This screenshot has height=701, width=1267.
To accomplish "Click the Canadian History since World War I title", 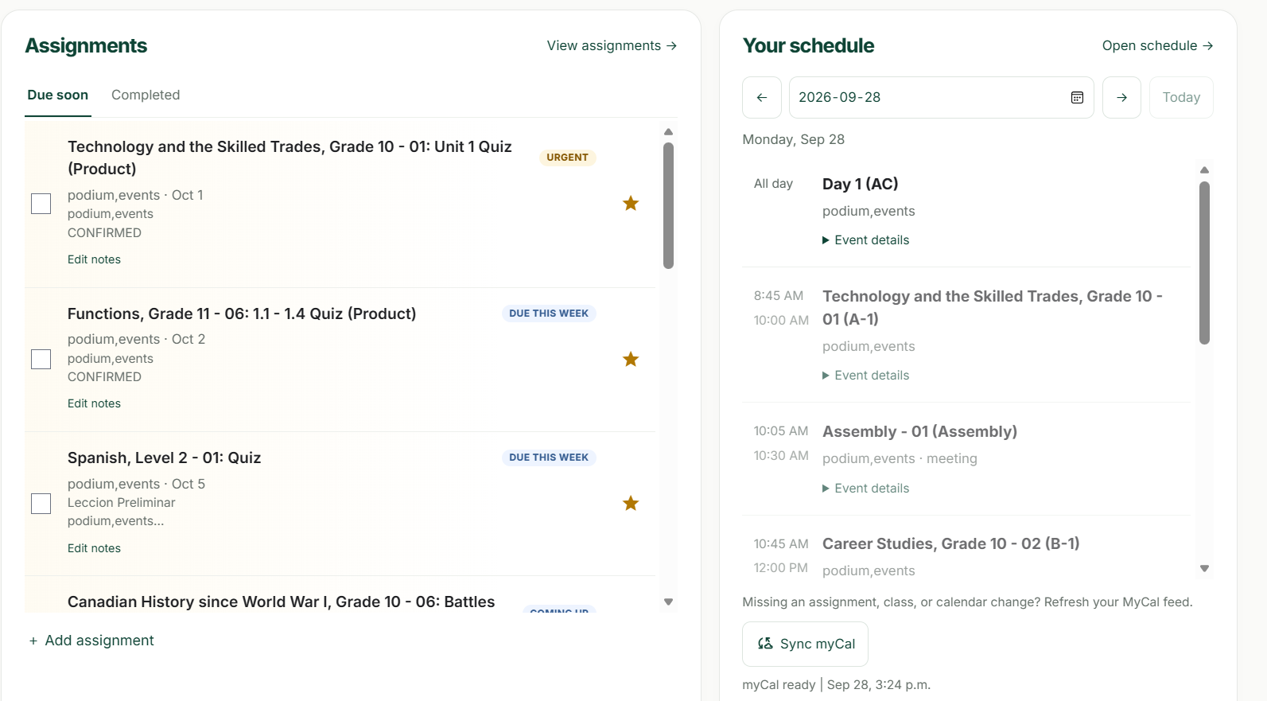I will click(x=281, y=602).
